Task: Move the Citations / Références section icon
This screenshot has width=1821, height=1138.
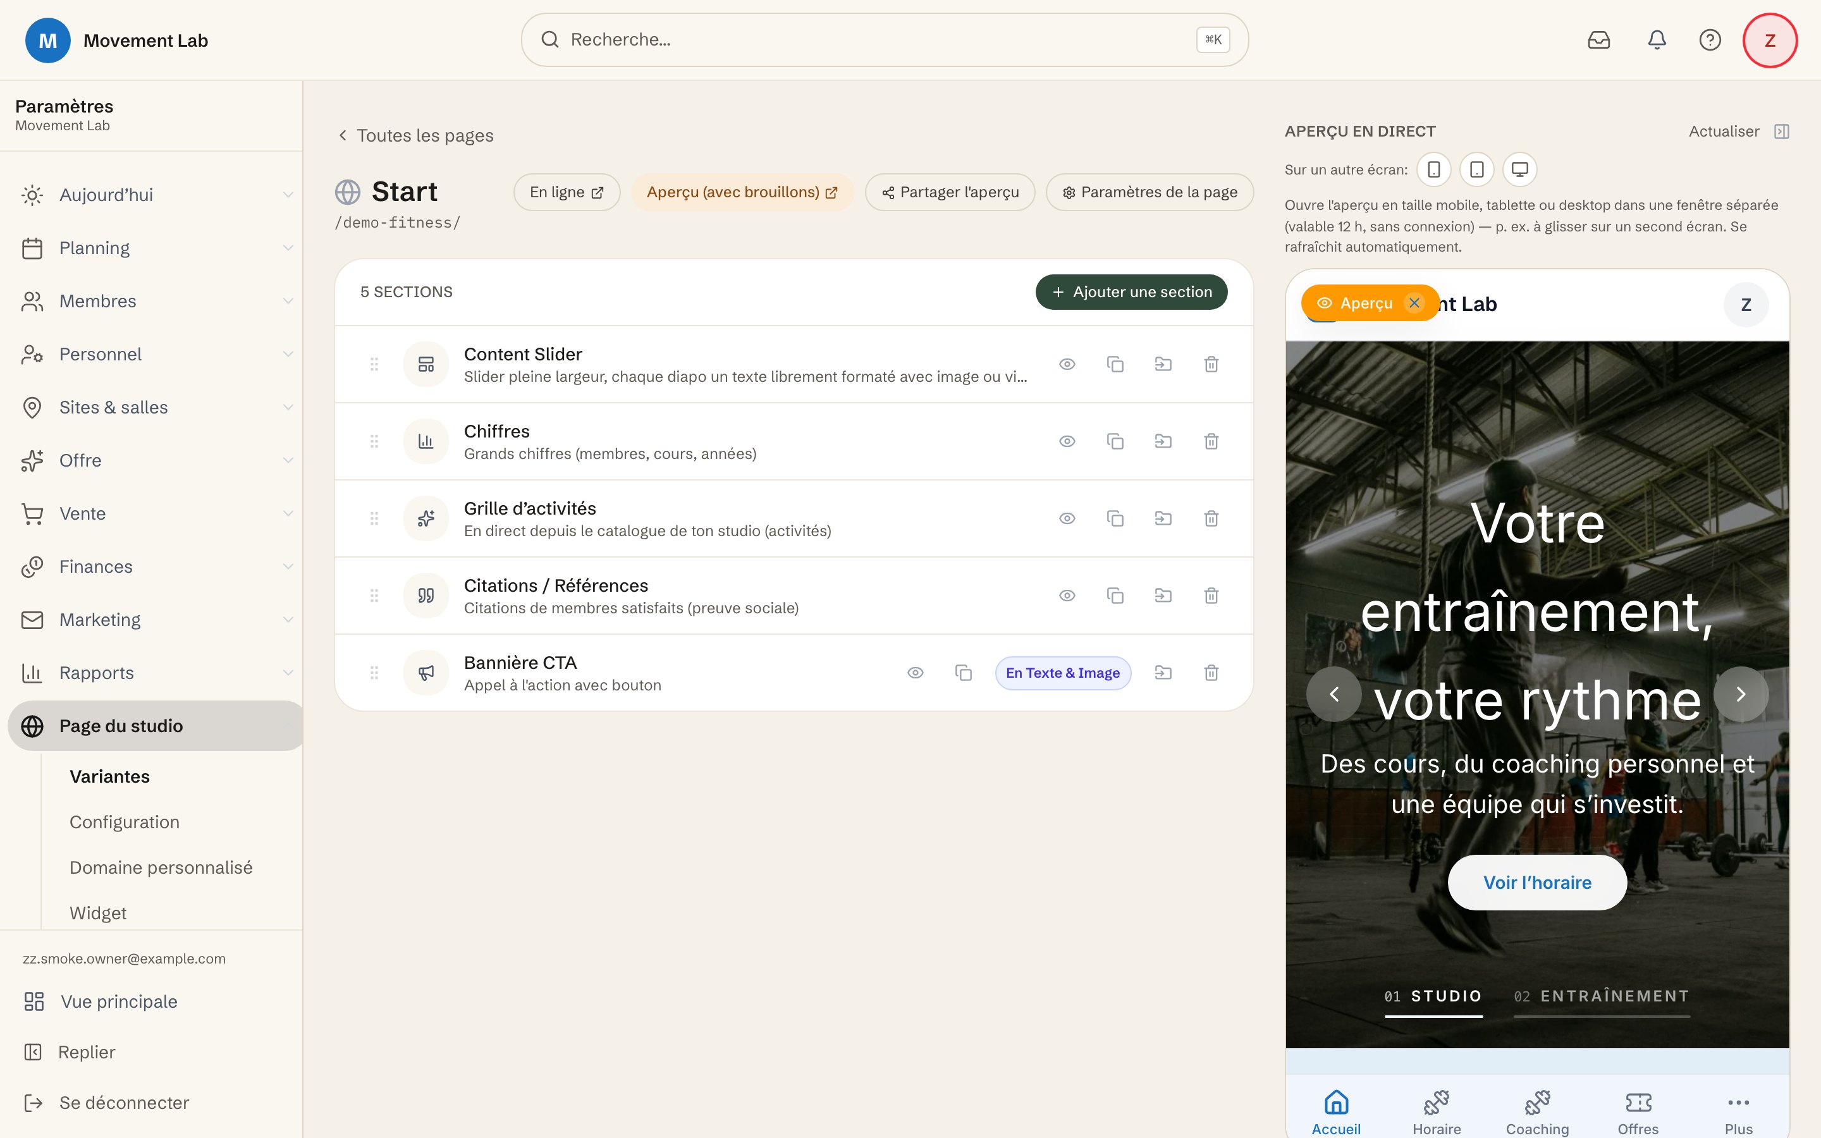Action: pyautogui.click(x=1163, y=596)
